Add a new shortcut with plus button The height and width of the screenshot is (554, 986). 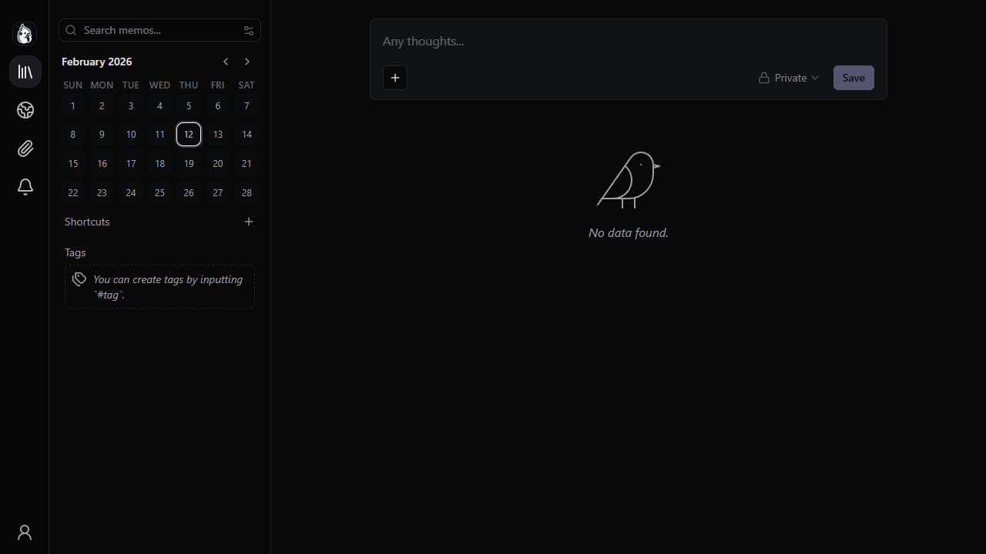pyautogui.click(x=248, y=222)
